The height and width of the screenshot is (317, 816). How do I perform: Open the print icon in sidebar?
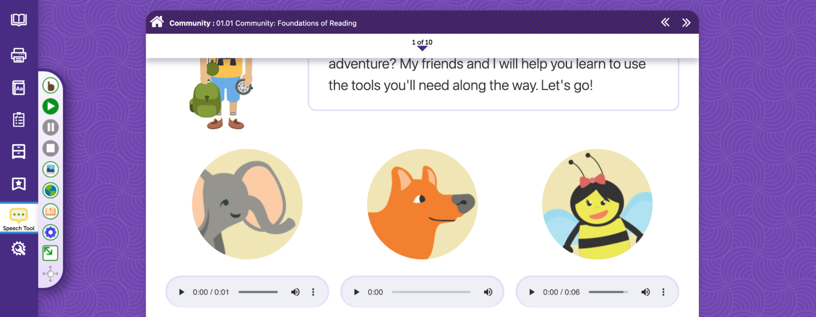tap(19, 55)
